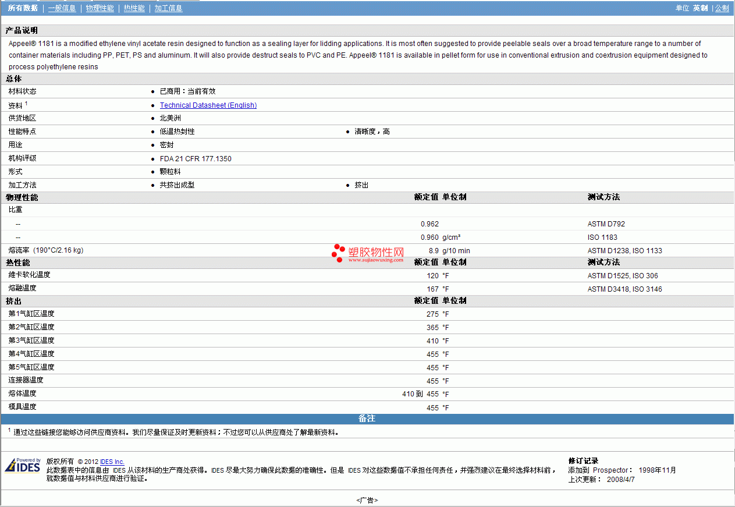Select the 所有数据 tab
The image size is (735, 507).
pyautogui.click(x=23, y=8)
